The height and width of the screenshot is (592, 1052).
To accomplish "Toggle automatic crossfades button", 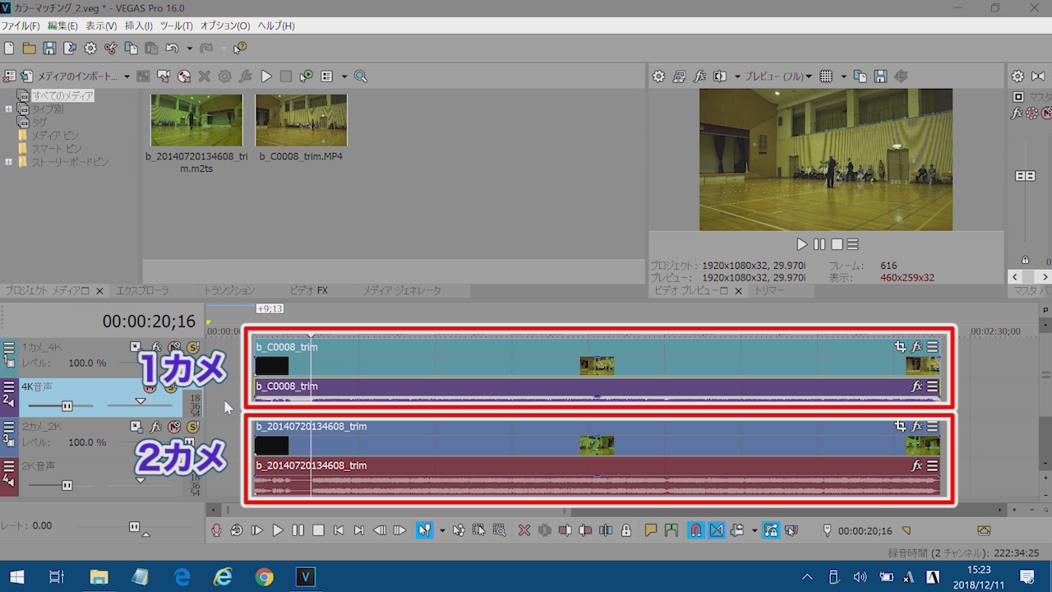I will click(x=716, y=530).
